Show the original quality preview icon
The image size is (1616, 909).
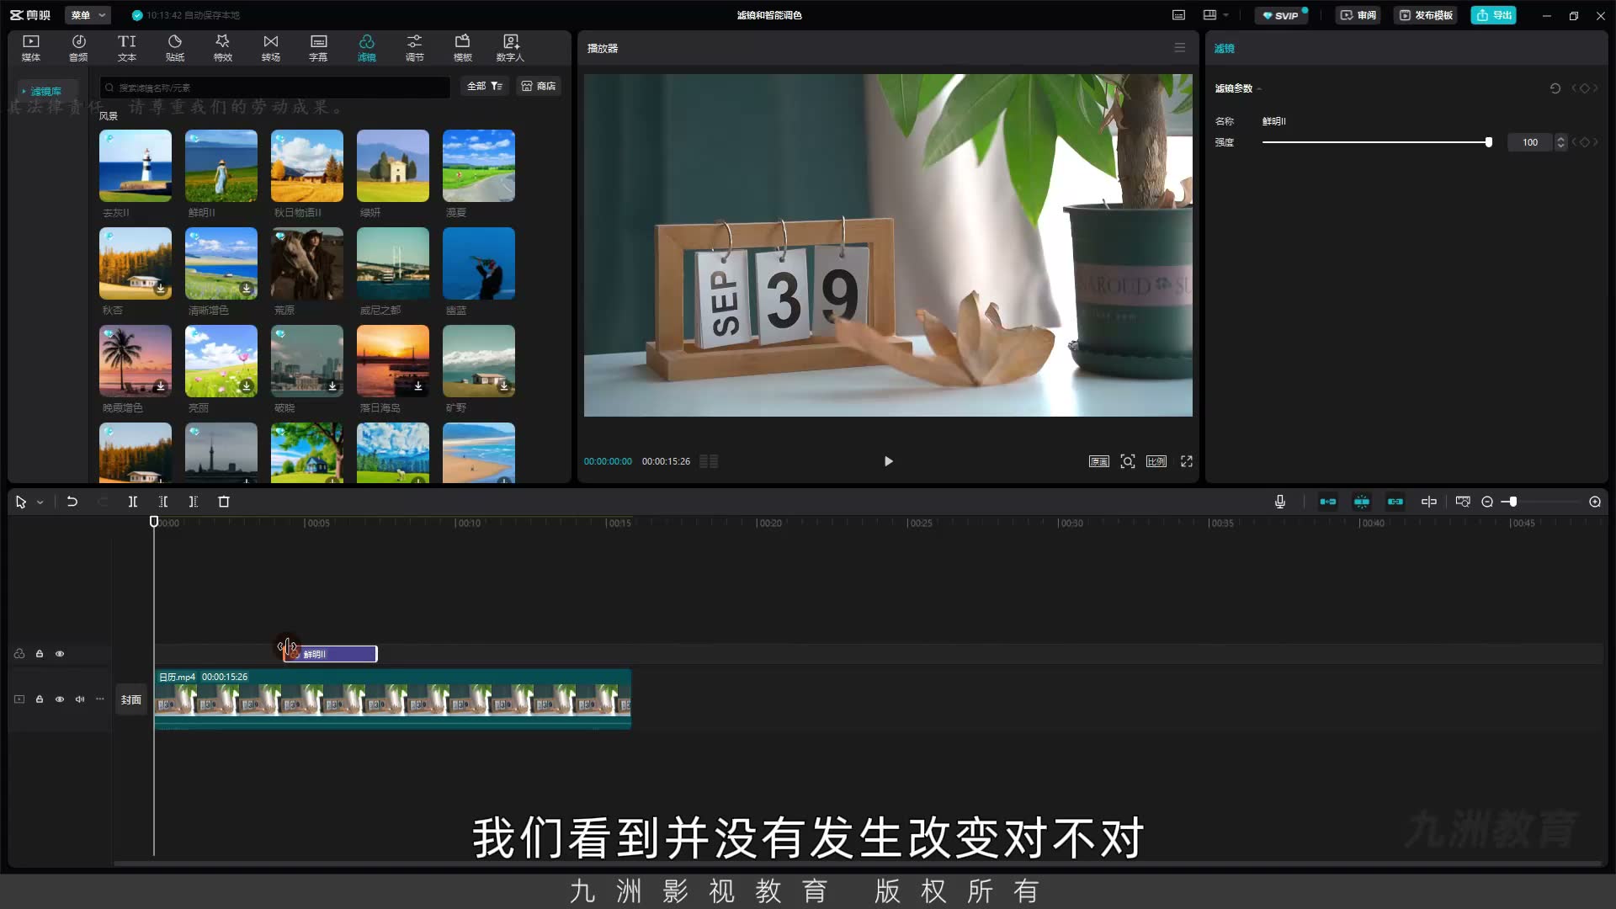coord(1099,461)
